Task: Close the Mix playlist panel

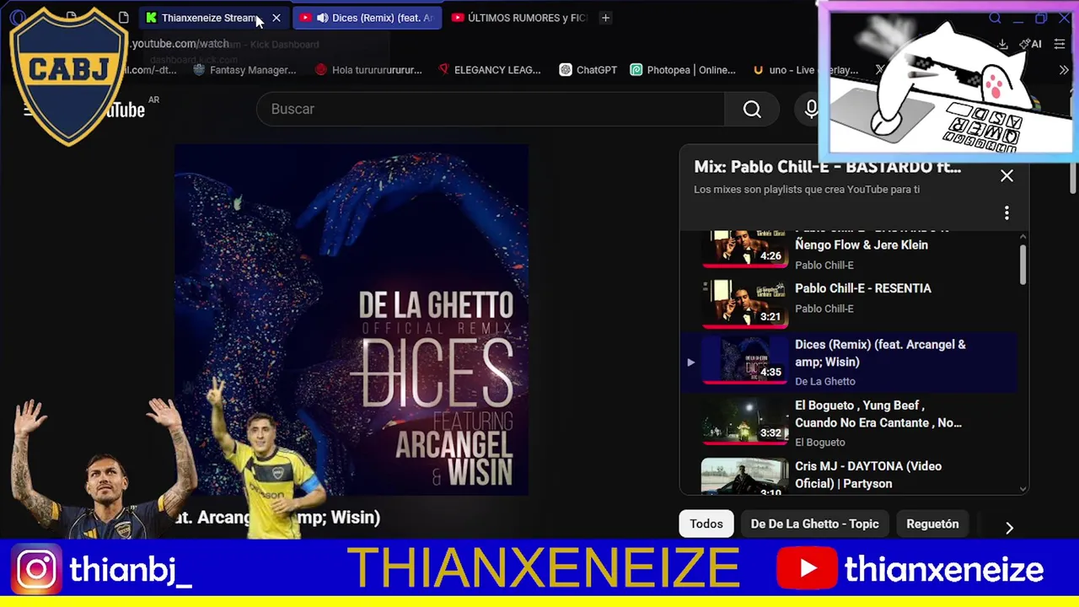Action: pyautogui.click(x=1007, y=175)
